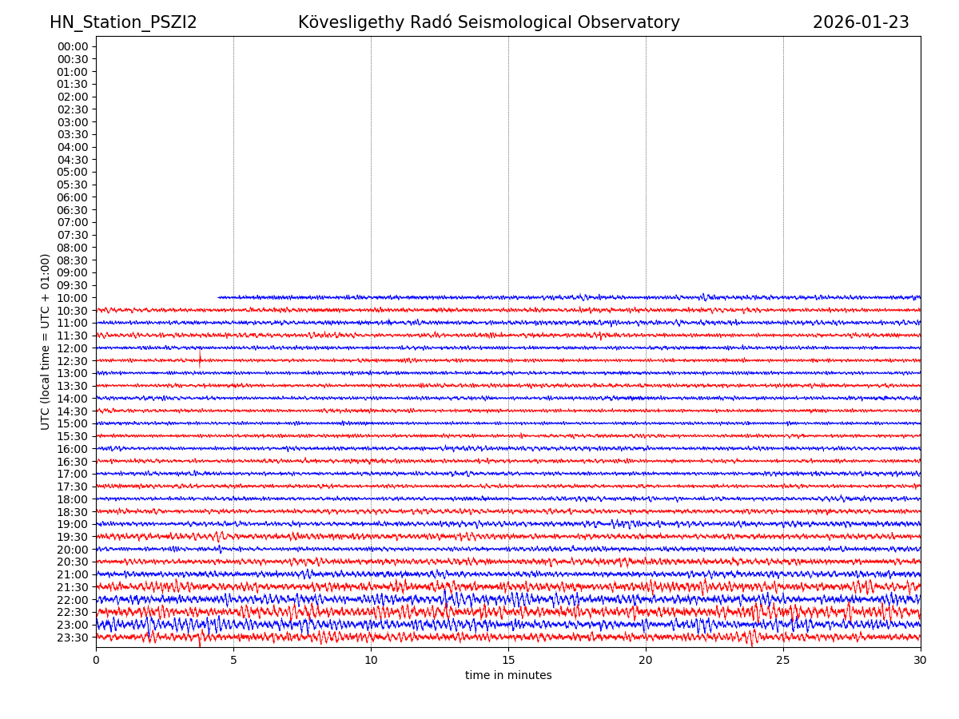Click the x-axis tick label 10
959x719 pixels.
[371, 661]
